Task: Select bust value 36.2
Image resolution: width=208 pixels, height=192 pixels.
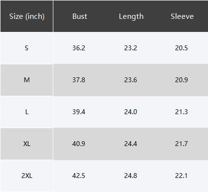Action: pyautogui.click(x=79, y=48)
